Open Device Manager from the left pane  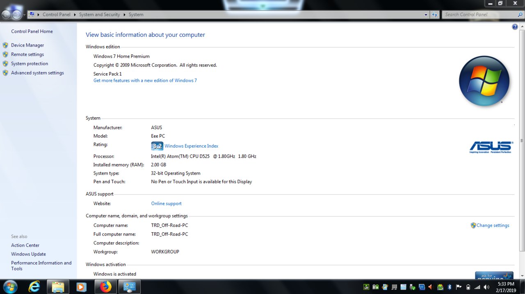coord(27,45)
